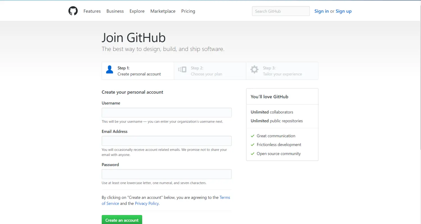Click the You'll love GitHub heading

[x=269, y=97]
